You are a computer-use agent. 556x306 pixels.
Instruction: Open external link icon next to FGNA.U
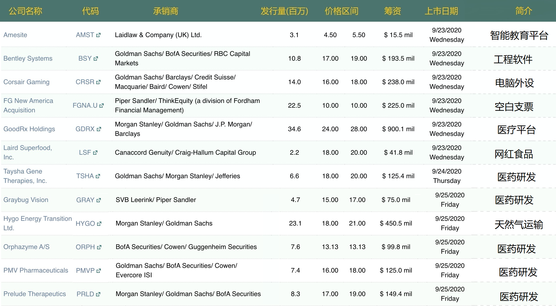point(102,106)
